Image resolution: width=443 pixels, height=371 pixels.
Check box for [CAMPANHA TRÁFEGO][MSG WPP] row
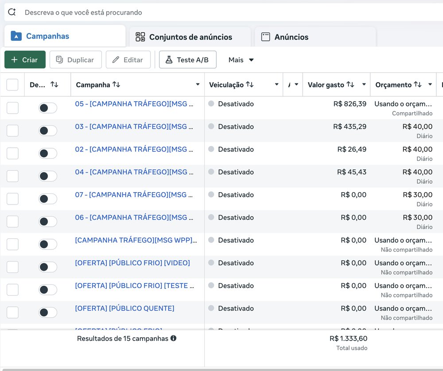pyautogui.click(x=12, y=244)
